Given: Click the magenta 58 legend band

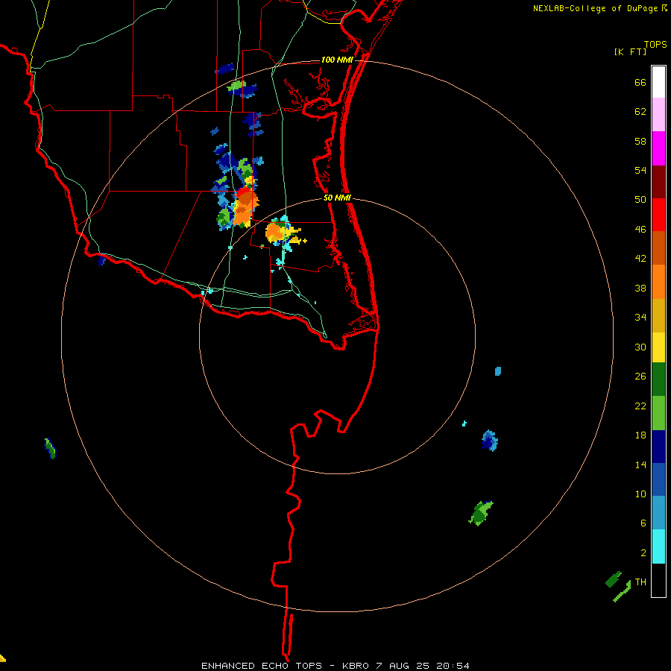Looking at the screenshot, I should (x=658, y=148).
